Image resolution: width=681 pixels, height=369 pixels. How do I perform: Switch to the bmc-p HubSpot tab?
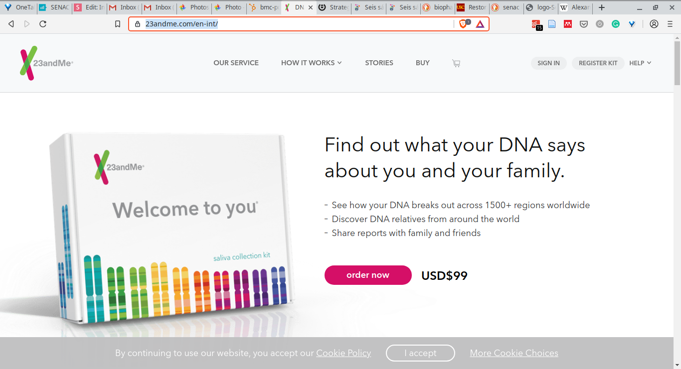click(264, 7)
